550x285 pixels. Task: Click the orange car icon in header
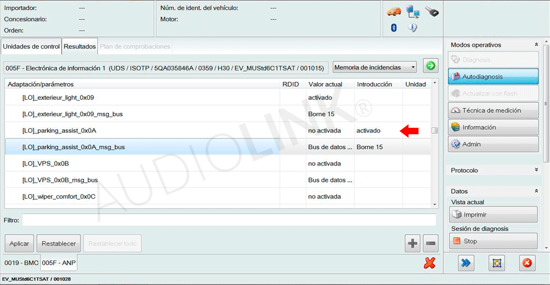tap(394, 11)
